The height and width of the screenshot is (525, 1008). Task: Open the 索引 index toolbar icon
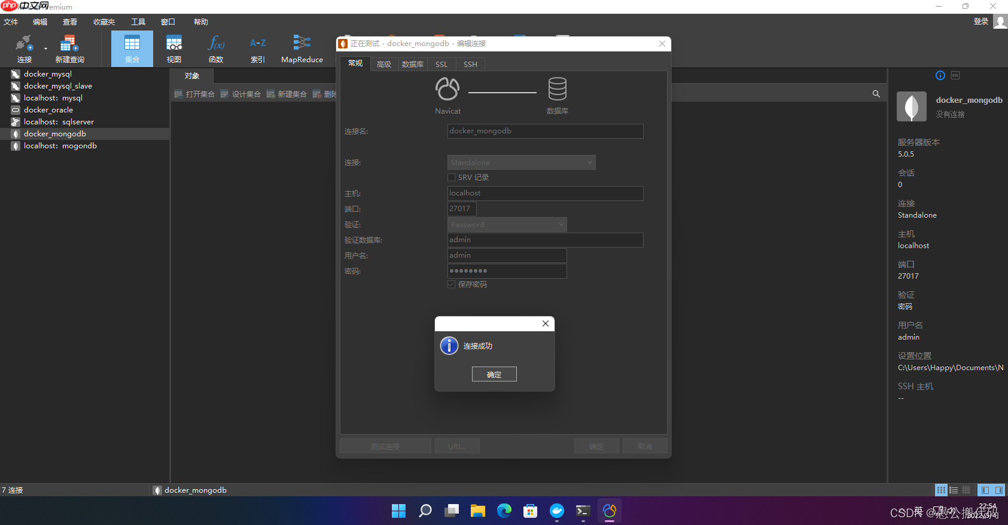tap(258, 48)
